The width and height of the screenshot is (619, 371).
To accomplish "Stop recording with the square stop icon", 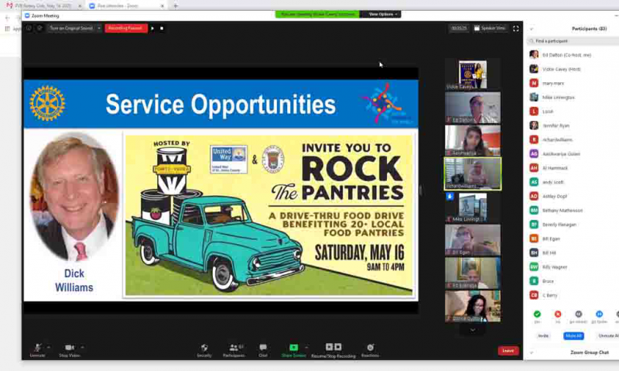I will pos(162,28).
